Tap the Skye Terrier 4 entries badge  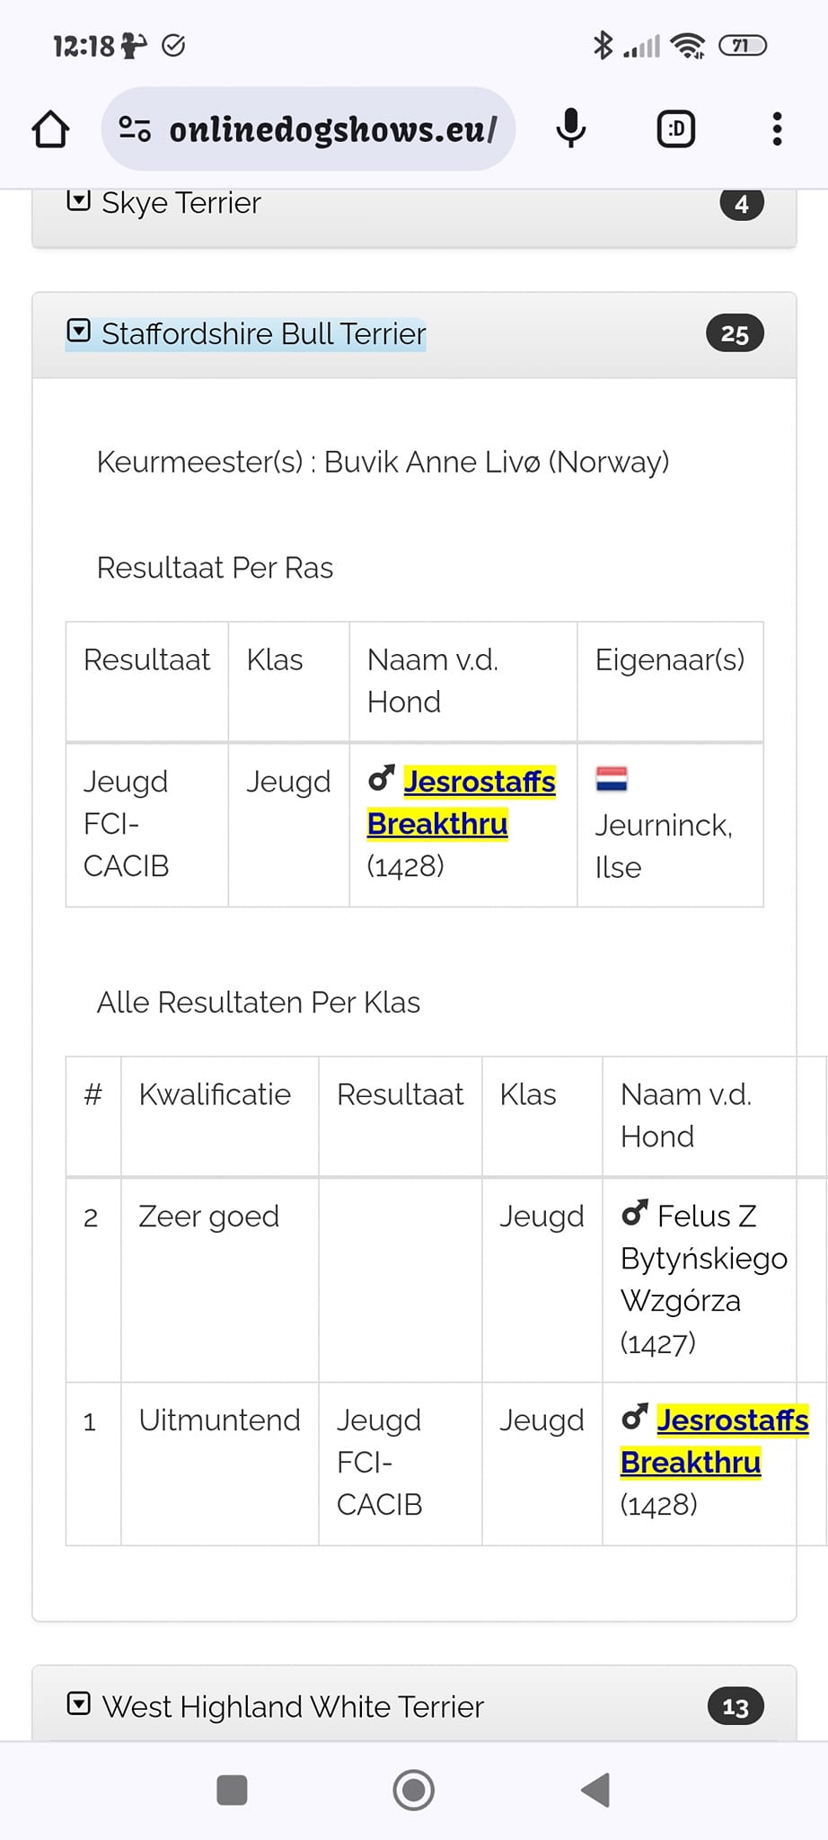click(x=741, y=205)
